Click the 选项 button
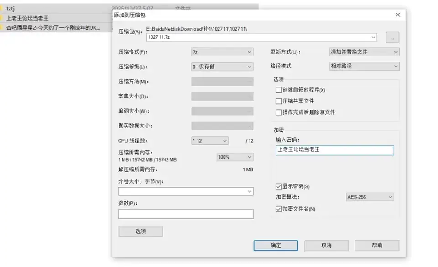438x267 pixels. coord(141,231)
